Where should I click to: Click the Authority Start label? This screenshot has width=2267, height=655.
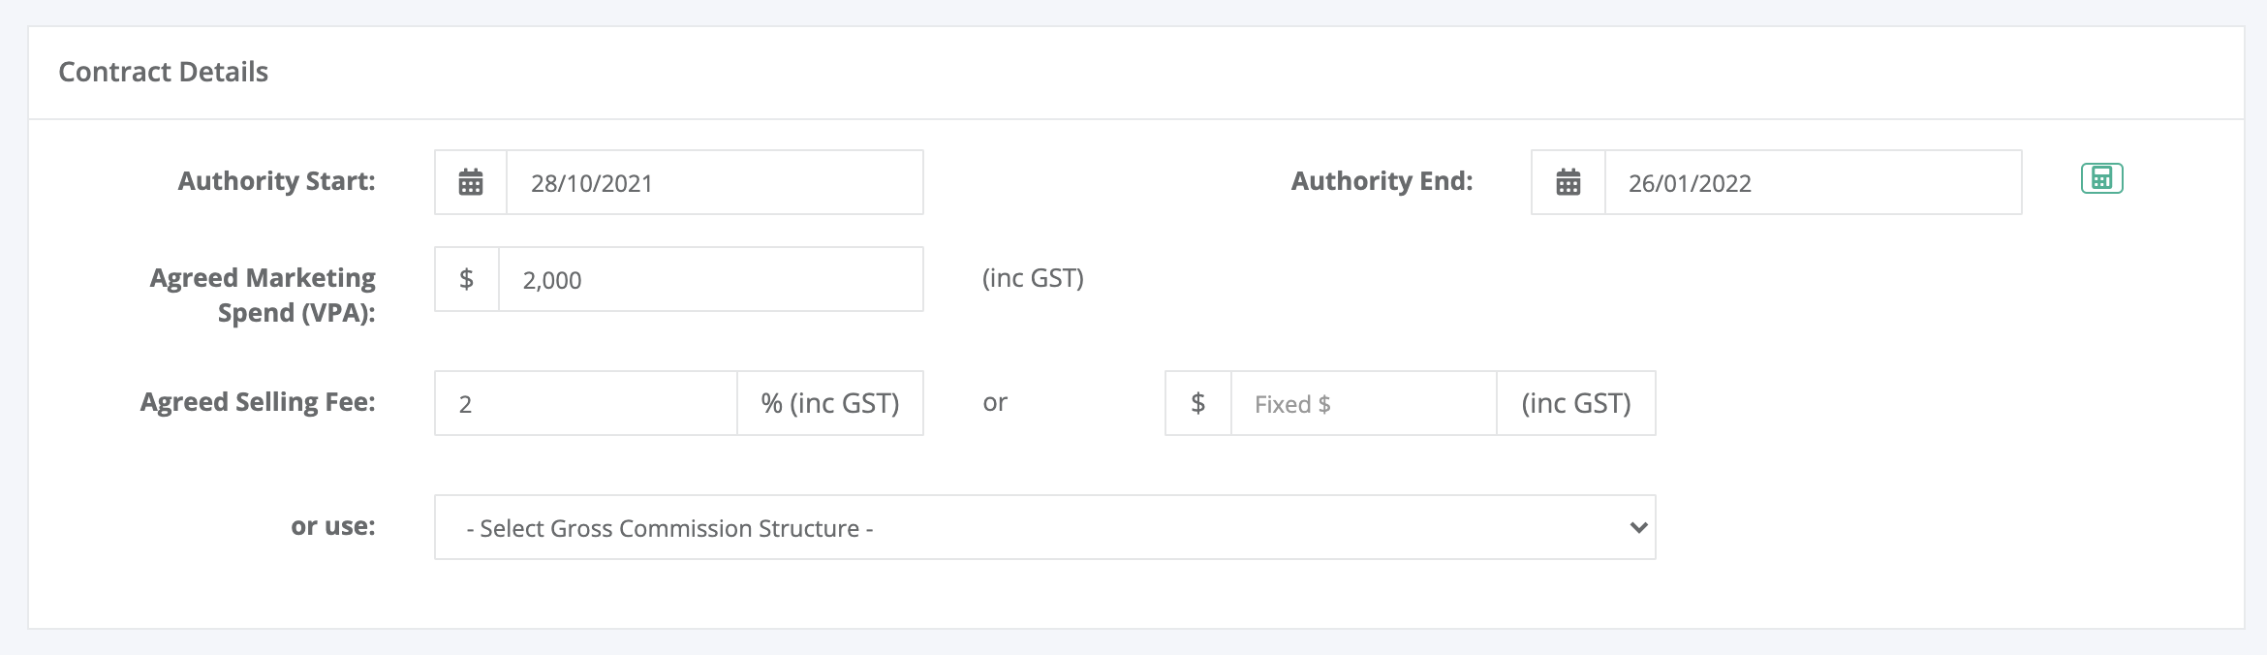[x=277, y=181]
